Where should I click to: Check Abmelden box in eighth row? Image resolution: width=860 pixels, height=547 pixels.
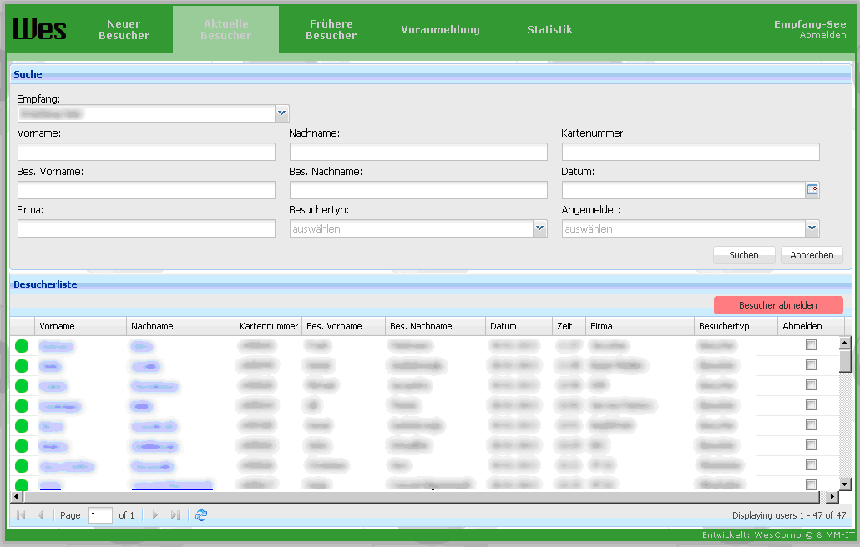click(x=811, y=484)
